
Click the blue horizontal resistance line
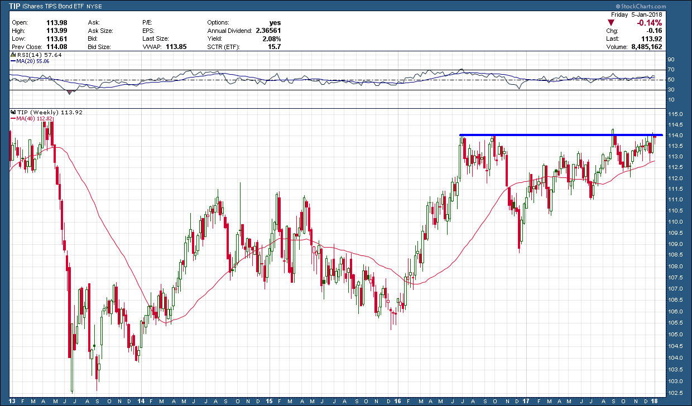click(x=561, y=134)
